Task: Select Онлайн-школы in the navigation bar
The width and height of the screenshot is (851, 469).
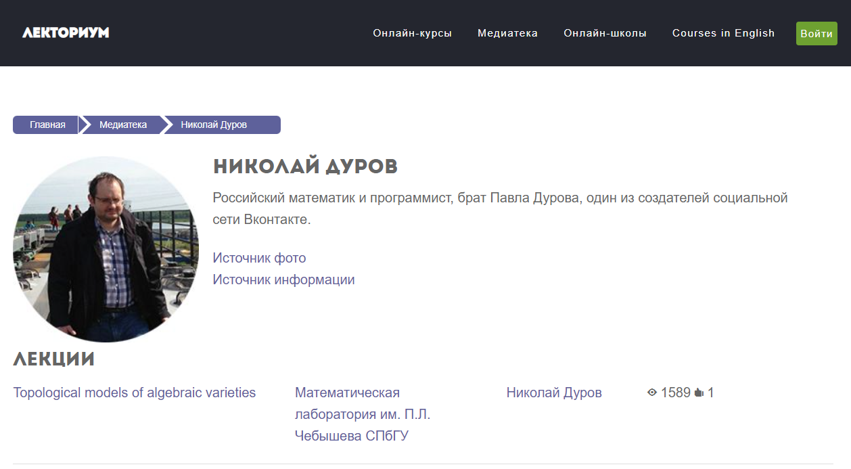Action: (605, 32)
